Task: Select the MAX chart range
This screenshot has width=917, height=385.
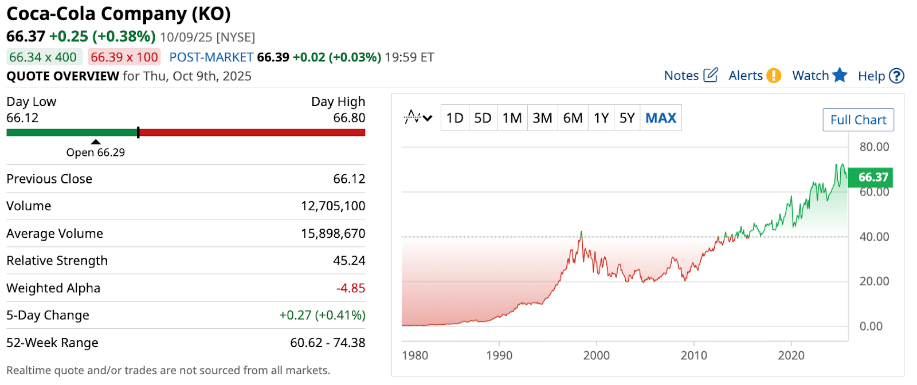Action: [661, 118]
